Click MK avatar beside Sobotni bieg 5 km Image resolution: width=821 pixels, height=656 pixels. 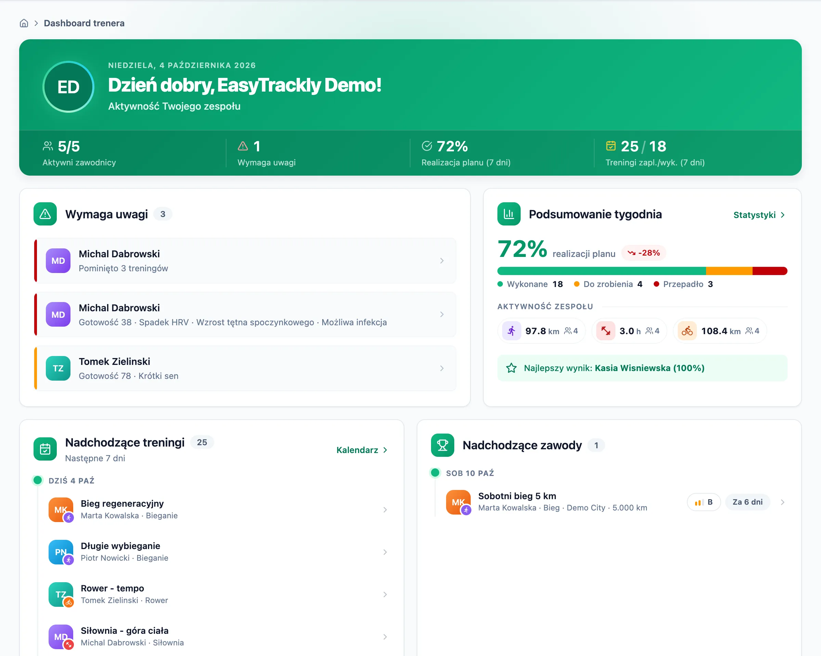click(458, 502)
